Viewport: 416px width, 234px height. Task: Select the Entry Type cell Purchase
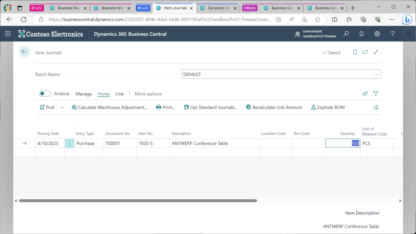[89, 143]
